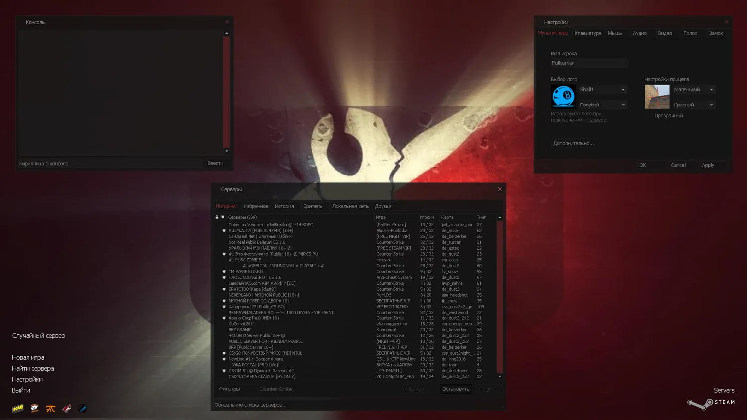Click shield icon of A.L.M.A.T.Y server row

pos(224,231)
